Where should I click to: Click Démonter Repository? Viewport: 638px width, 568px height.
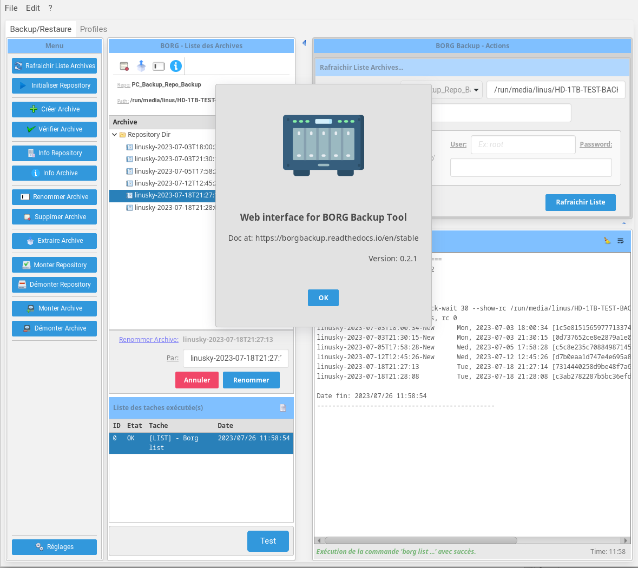55,285
